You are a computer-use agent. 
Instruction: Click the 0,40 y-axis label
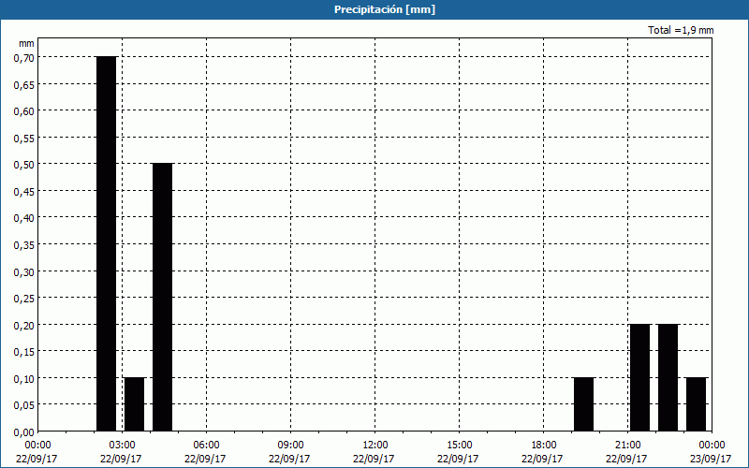[x=26, y=218]
